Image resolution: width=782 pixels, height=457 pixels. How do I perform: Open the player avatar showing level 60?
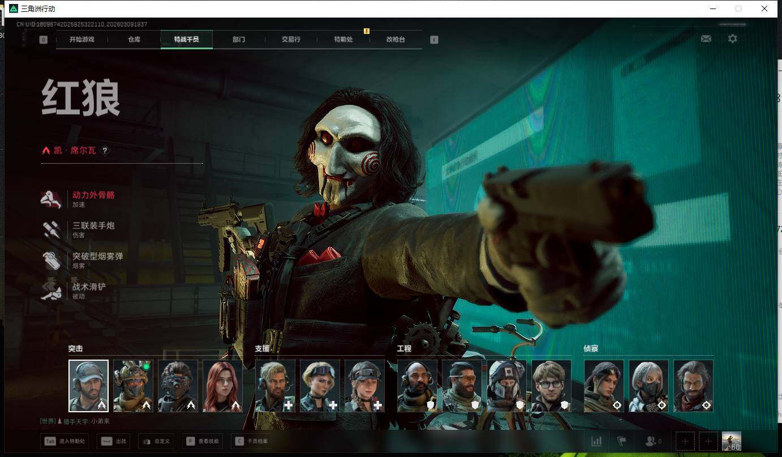click(731, 441)
